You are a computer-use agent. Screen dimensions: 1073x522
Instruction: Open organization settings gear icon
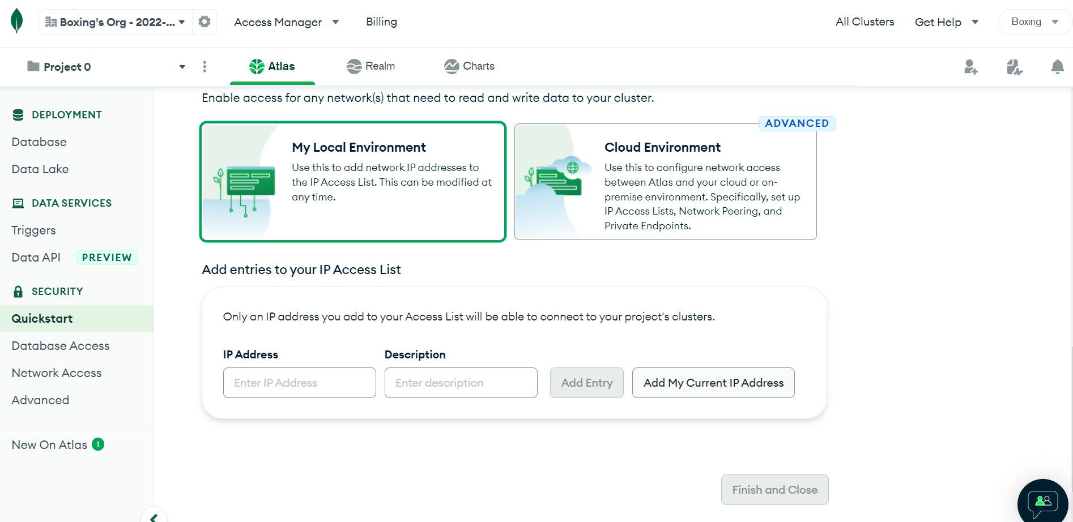pos(205,22)
